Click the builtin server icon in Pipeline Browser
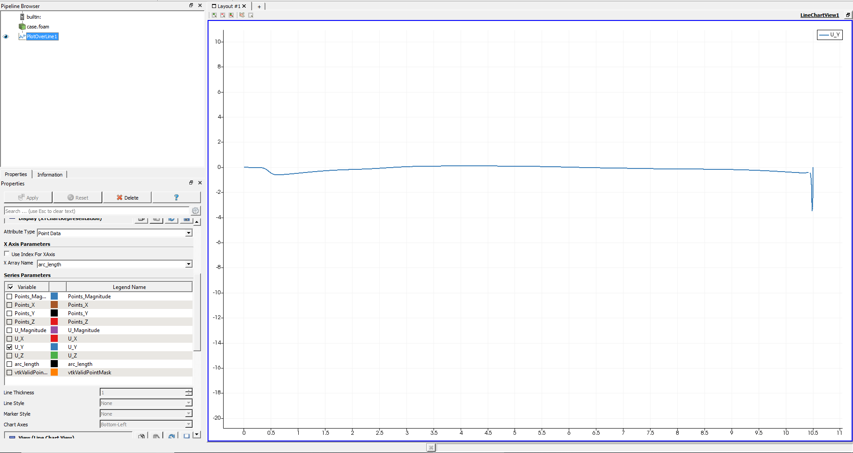Viewport: 853px width, 453px height. coord(22,17)
